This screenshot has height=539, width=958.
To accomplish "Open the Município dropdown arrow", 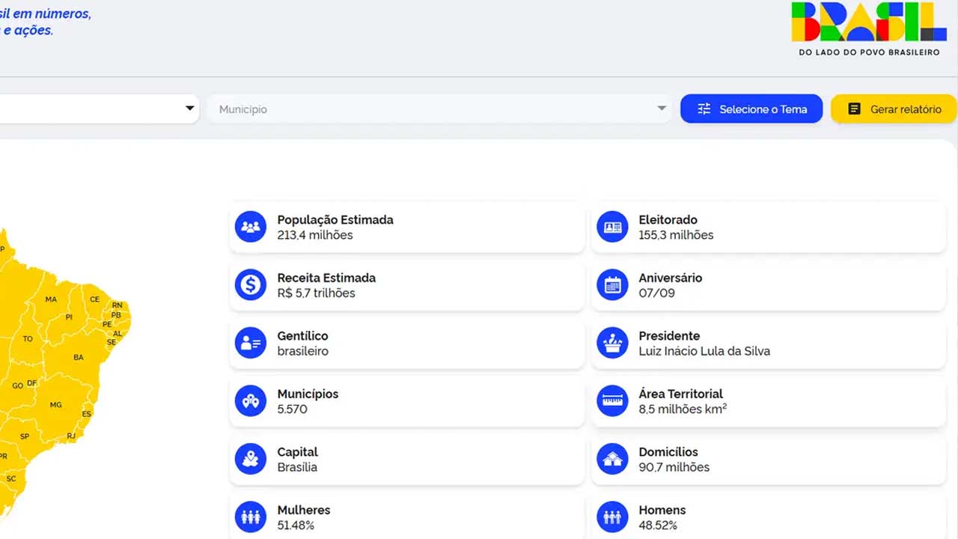I will point(662,109).
